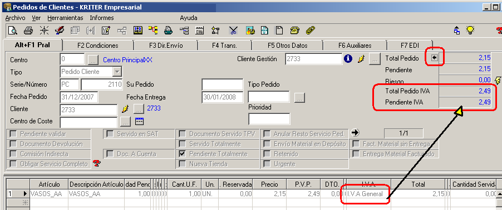Image resolution: width=502 pixels, height=210 pixels.
Task: Click the print preview magnifier icon
Action: click(12, 31)
